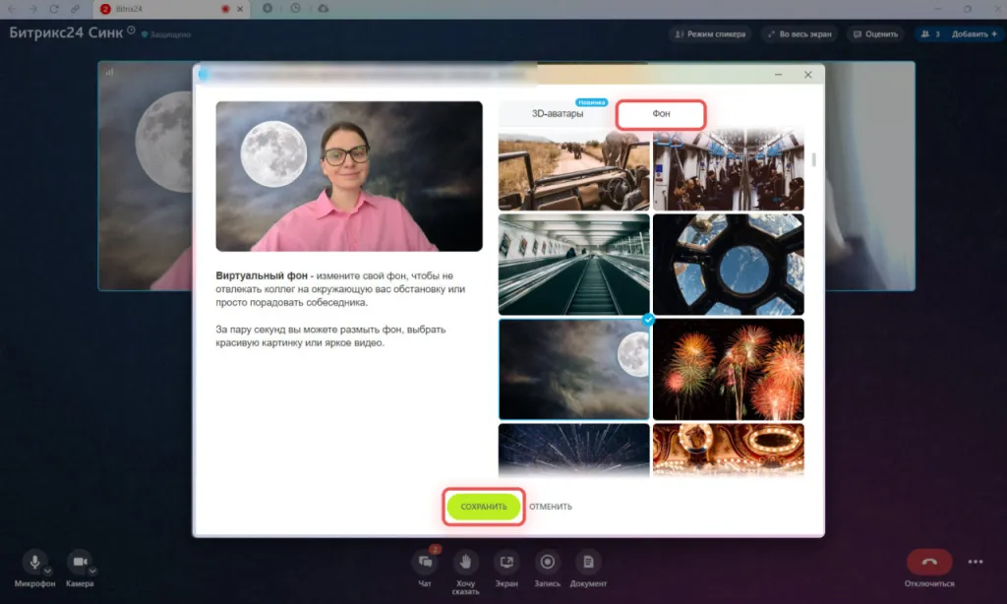
Task: Select the Фон tab
Action: click(x=661, y=114)
